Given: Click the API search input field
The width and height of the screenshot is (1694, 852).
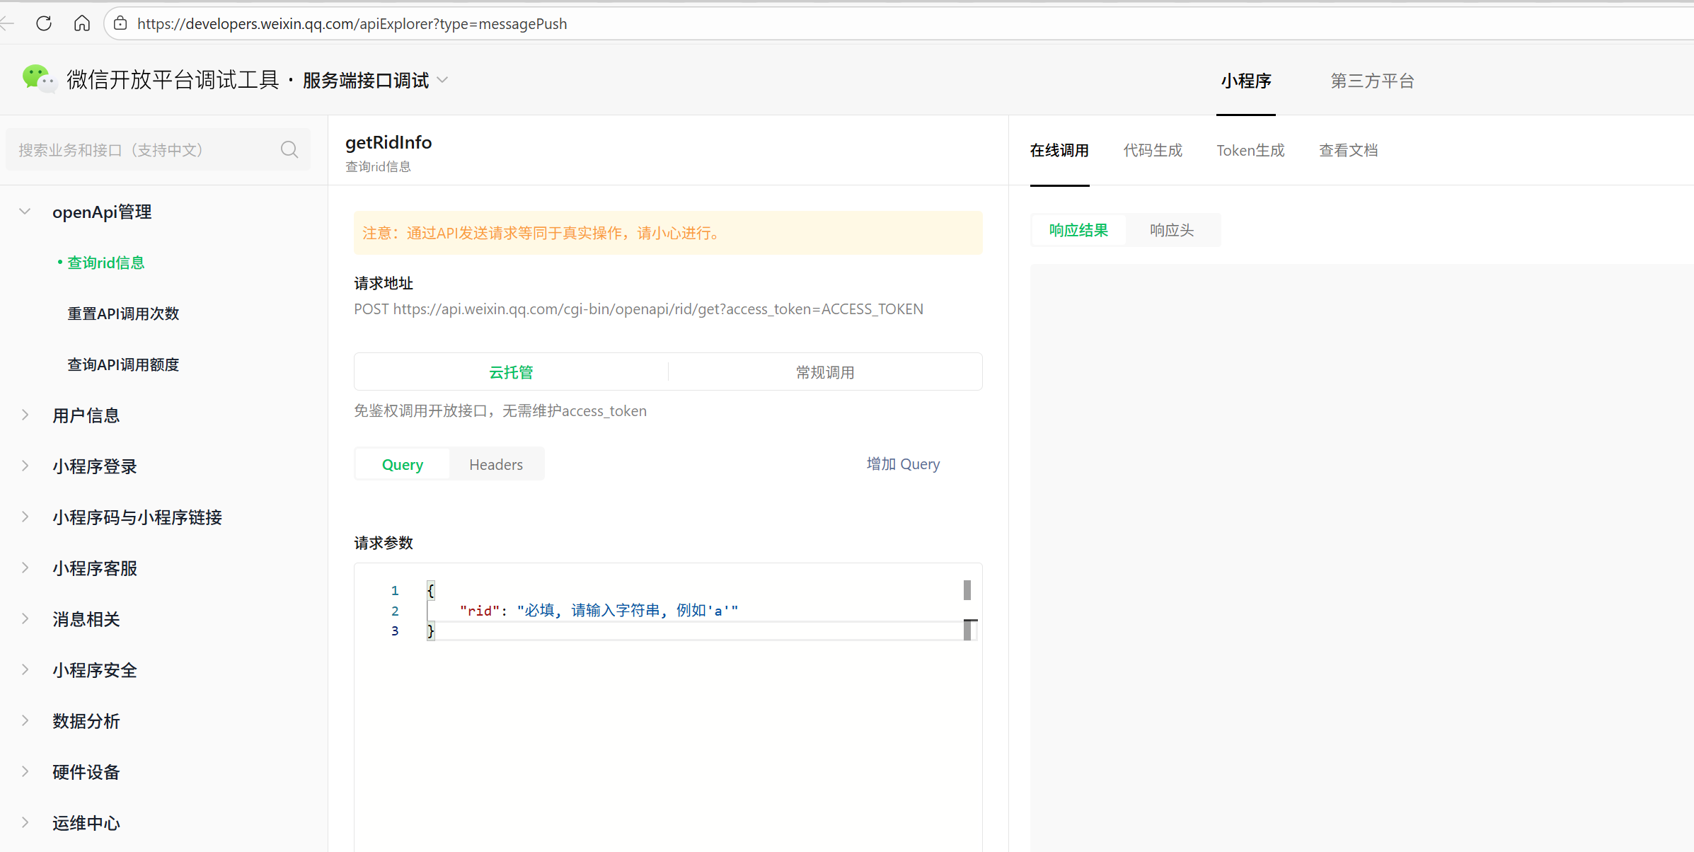Looking at the screenshot, I should pos(142,149).
